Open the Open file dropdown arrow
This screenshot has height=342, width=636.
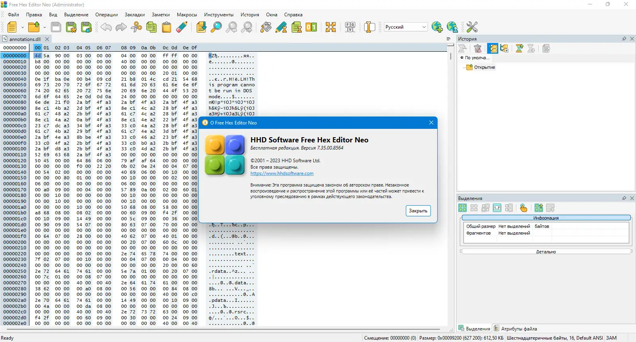(45, 27)
